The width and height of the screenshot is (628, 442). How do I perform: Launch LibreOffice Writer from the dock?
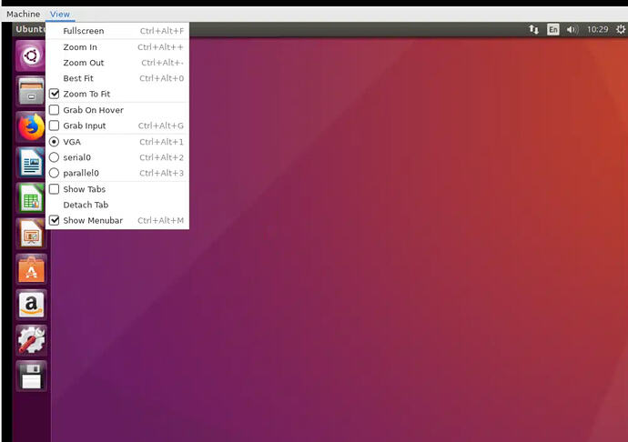[x=31, y=163]
